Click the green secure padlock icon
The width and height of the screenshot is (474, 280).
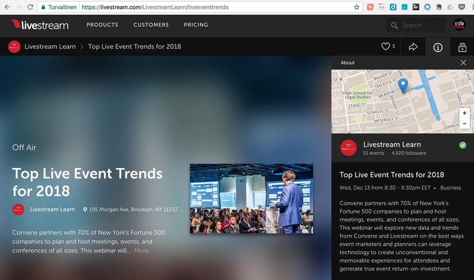click(x=43, y=7)
